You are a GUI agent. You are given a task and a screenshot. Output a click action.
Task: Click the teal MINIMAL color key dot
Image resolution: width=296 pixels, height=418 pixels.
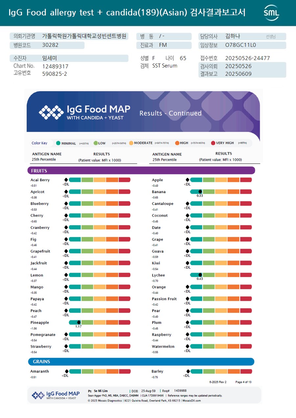(58, 143)
